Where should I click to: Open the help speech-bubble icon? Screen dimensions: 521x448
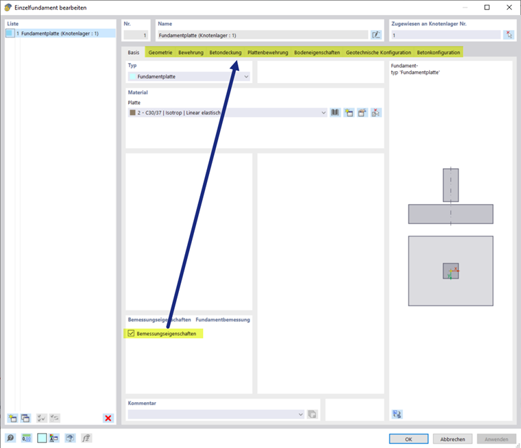coord(10,438)
